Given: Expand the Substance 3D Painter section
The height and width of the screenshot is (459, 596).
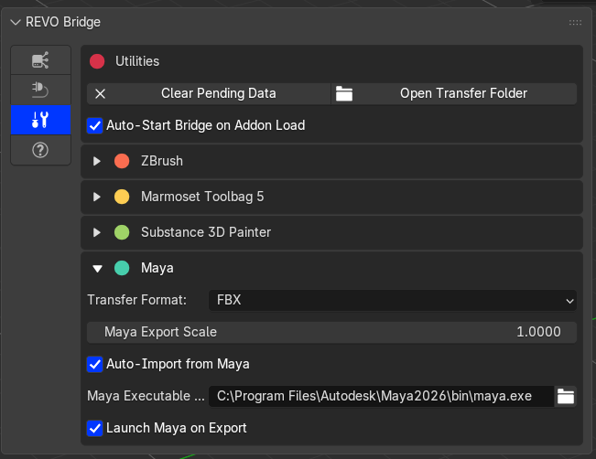Looking at the screenshot, I should (x=97, y=233).
